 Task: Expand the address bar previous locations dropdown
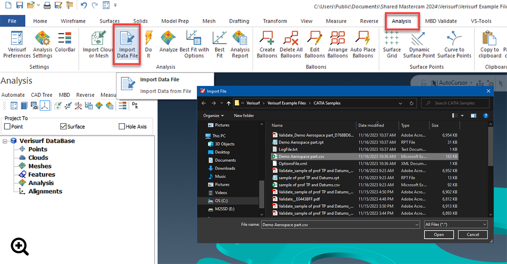pos(400,103)
